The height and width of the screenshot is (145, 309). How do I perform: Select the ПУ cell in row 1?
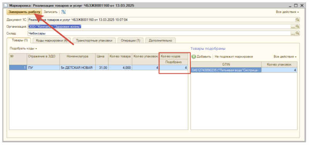(x=43, y=68)
